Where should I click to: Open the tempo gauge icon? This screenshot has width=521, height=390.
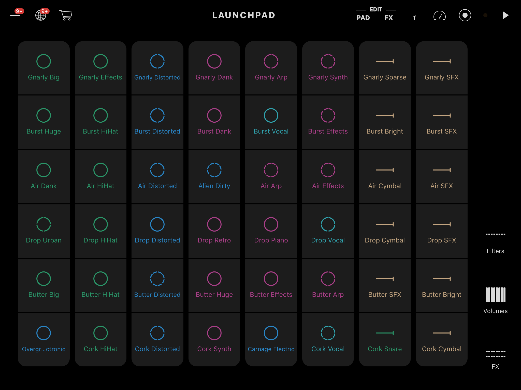click(x=439, y=16)
